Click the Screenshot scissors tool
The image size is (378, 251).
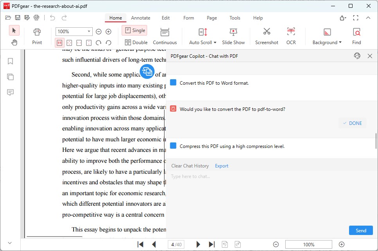[266, 36]
